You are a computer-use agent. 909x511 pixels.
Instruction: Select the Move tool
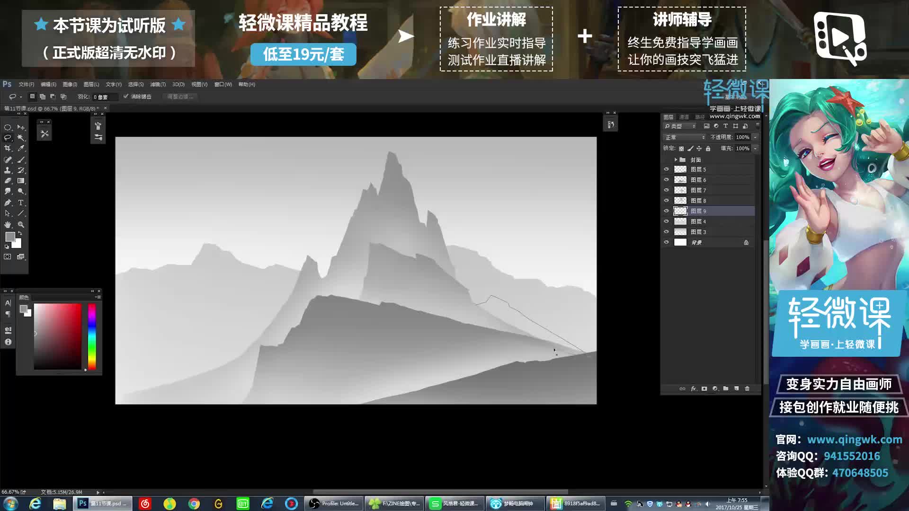click(x=21, y=127)
